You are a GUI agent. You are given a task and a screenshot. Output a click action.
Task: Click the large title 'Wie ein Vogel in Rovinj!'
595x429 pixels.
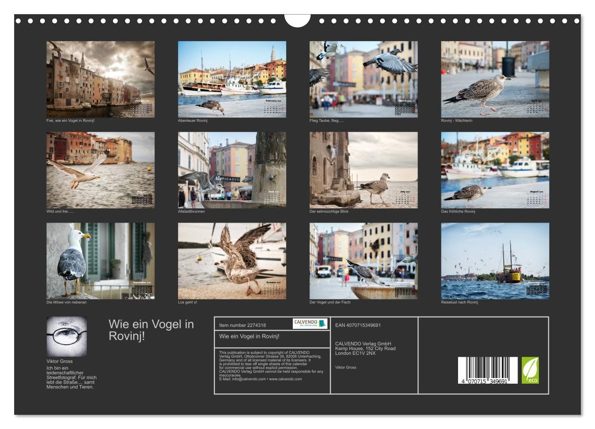pyautogui.click(x=151, y=330)
